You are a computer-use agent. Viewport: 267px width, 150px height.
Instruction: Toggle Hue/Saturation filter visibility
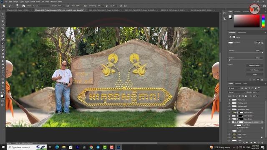pyautogui.click(x=237, y=128)
